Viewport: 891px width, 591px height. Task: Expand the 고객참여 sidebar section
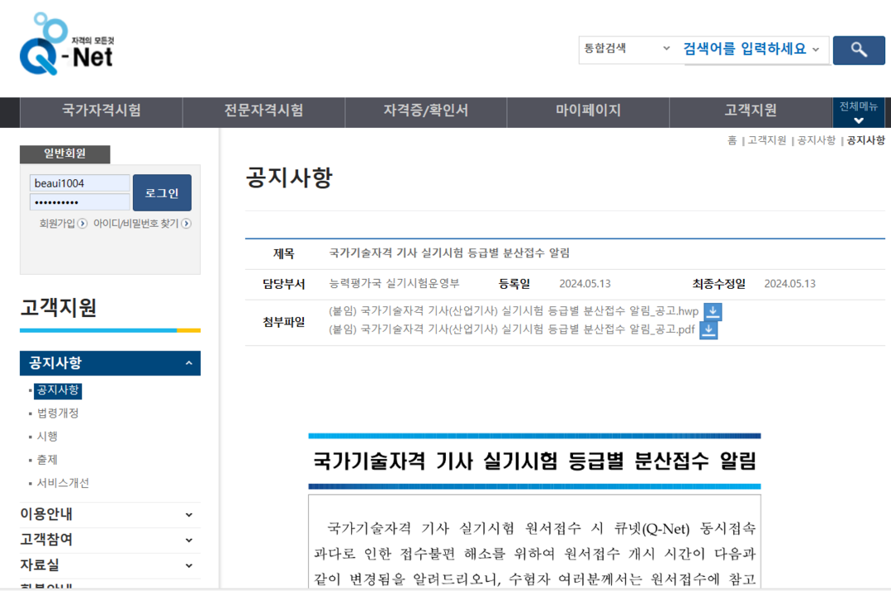(x=188, y=540)
